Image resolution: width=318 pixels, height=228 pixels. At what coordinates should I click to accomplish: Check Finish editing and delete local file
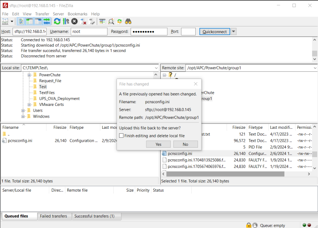coord(121,136)
